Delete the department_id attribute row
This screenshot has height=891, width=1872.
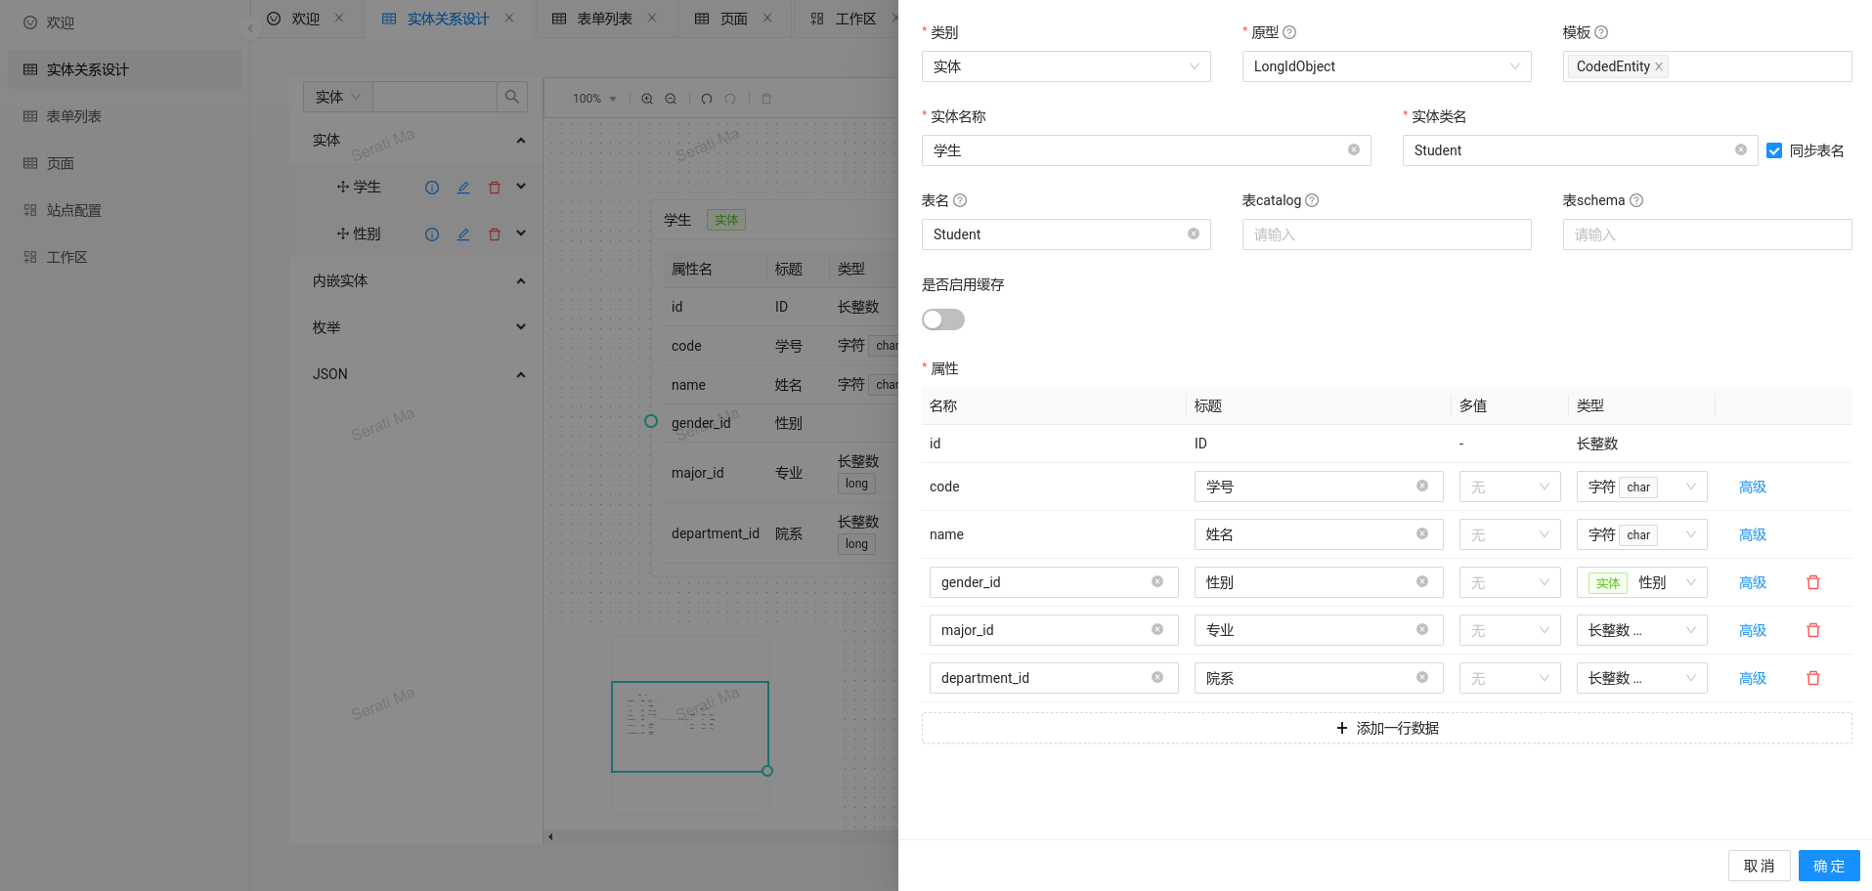[1813, 678]
